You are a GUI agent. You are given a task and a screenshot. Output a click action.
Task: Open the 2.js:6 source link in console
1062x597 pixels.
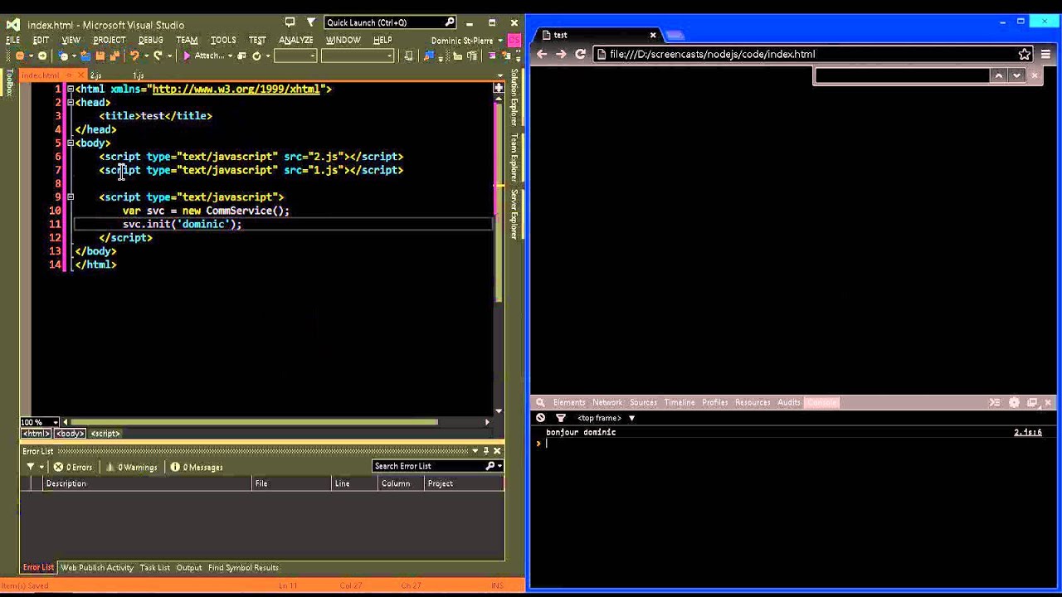point(1027,432)
